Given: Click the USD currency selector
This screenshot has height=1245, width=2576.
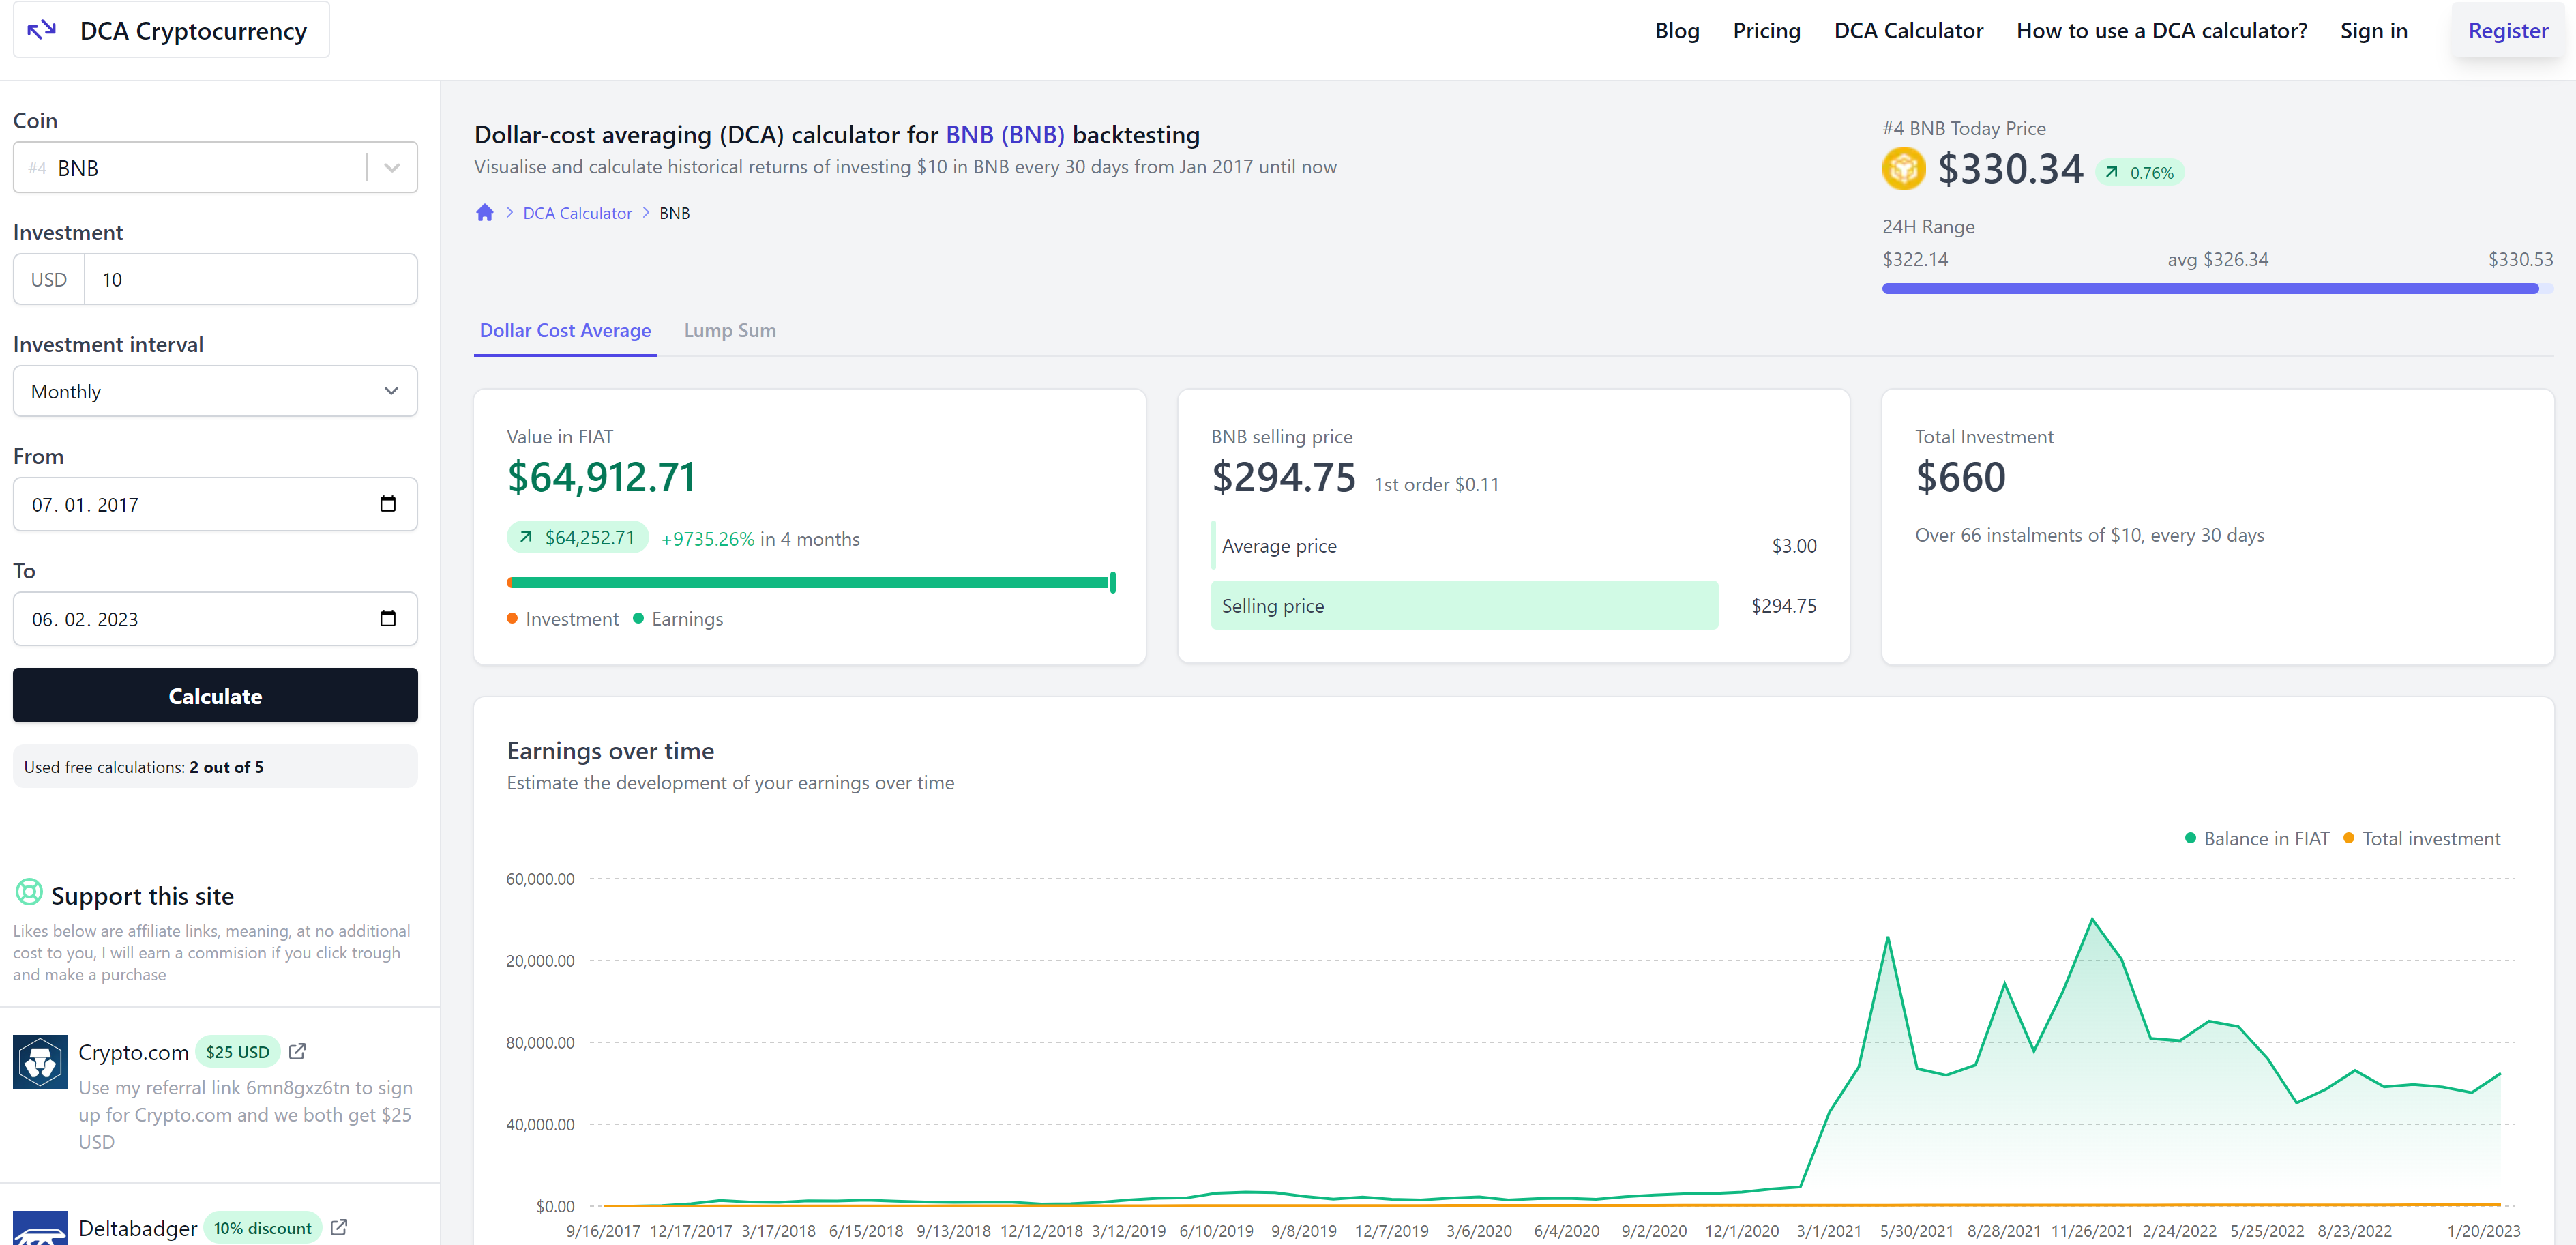Looking at the screenshot, I should 49,280.
